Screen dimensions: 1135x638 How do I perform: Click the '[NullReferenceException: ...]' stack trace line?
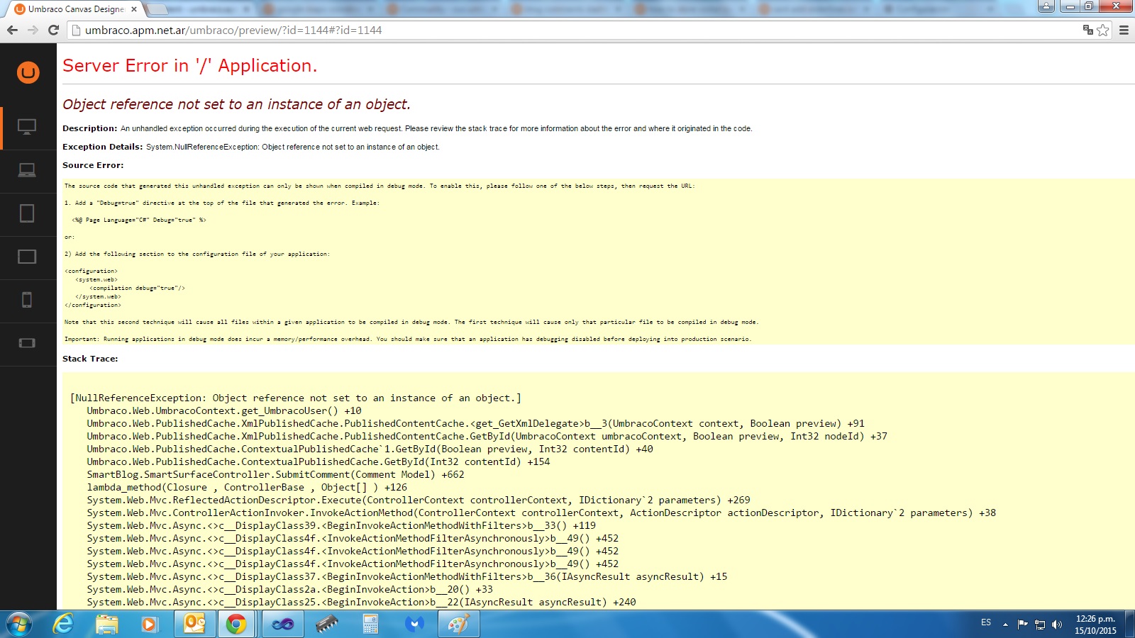(x=296, y=398)
